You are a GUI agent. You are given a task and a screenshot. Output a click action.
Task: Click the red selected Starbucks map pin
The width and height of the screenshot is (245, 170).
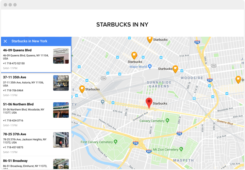[x=149, y=102]
